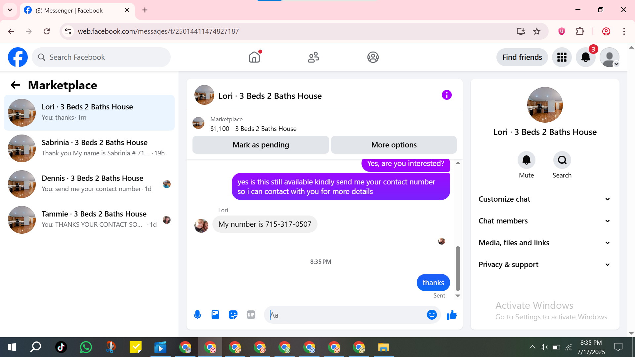This screenshot has height=357, width=635.
Task: Open Sabrinia's 3 Beds 2 Baths chat
Action: (89, 148)
